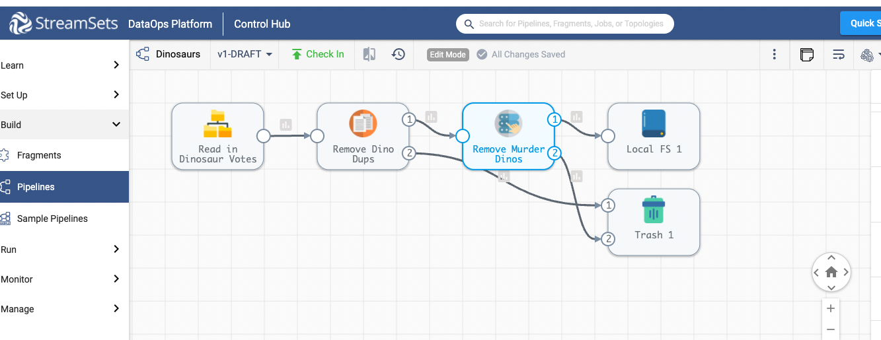
Task: Select the Trash 1 stage
Action: coord(654,222)
